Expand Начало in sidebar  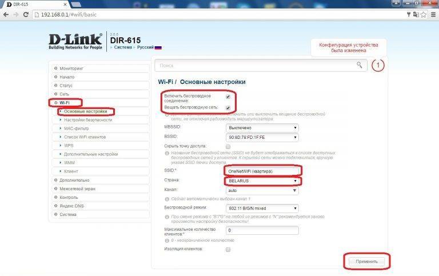pos(100,77)
